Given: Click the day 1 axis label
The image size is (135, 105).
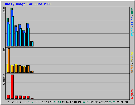Looking at the screenshot, I should click(9, 102).
